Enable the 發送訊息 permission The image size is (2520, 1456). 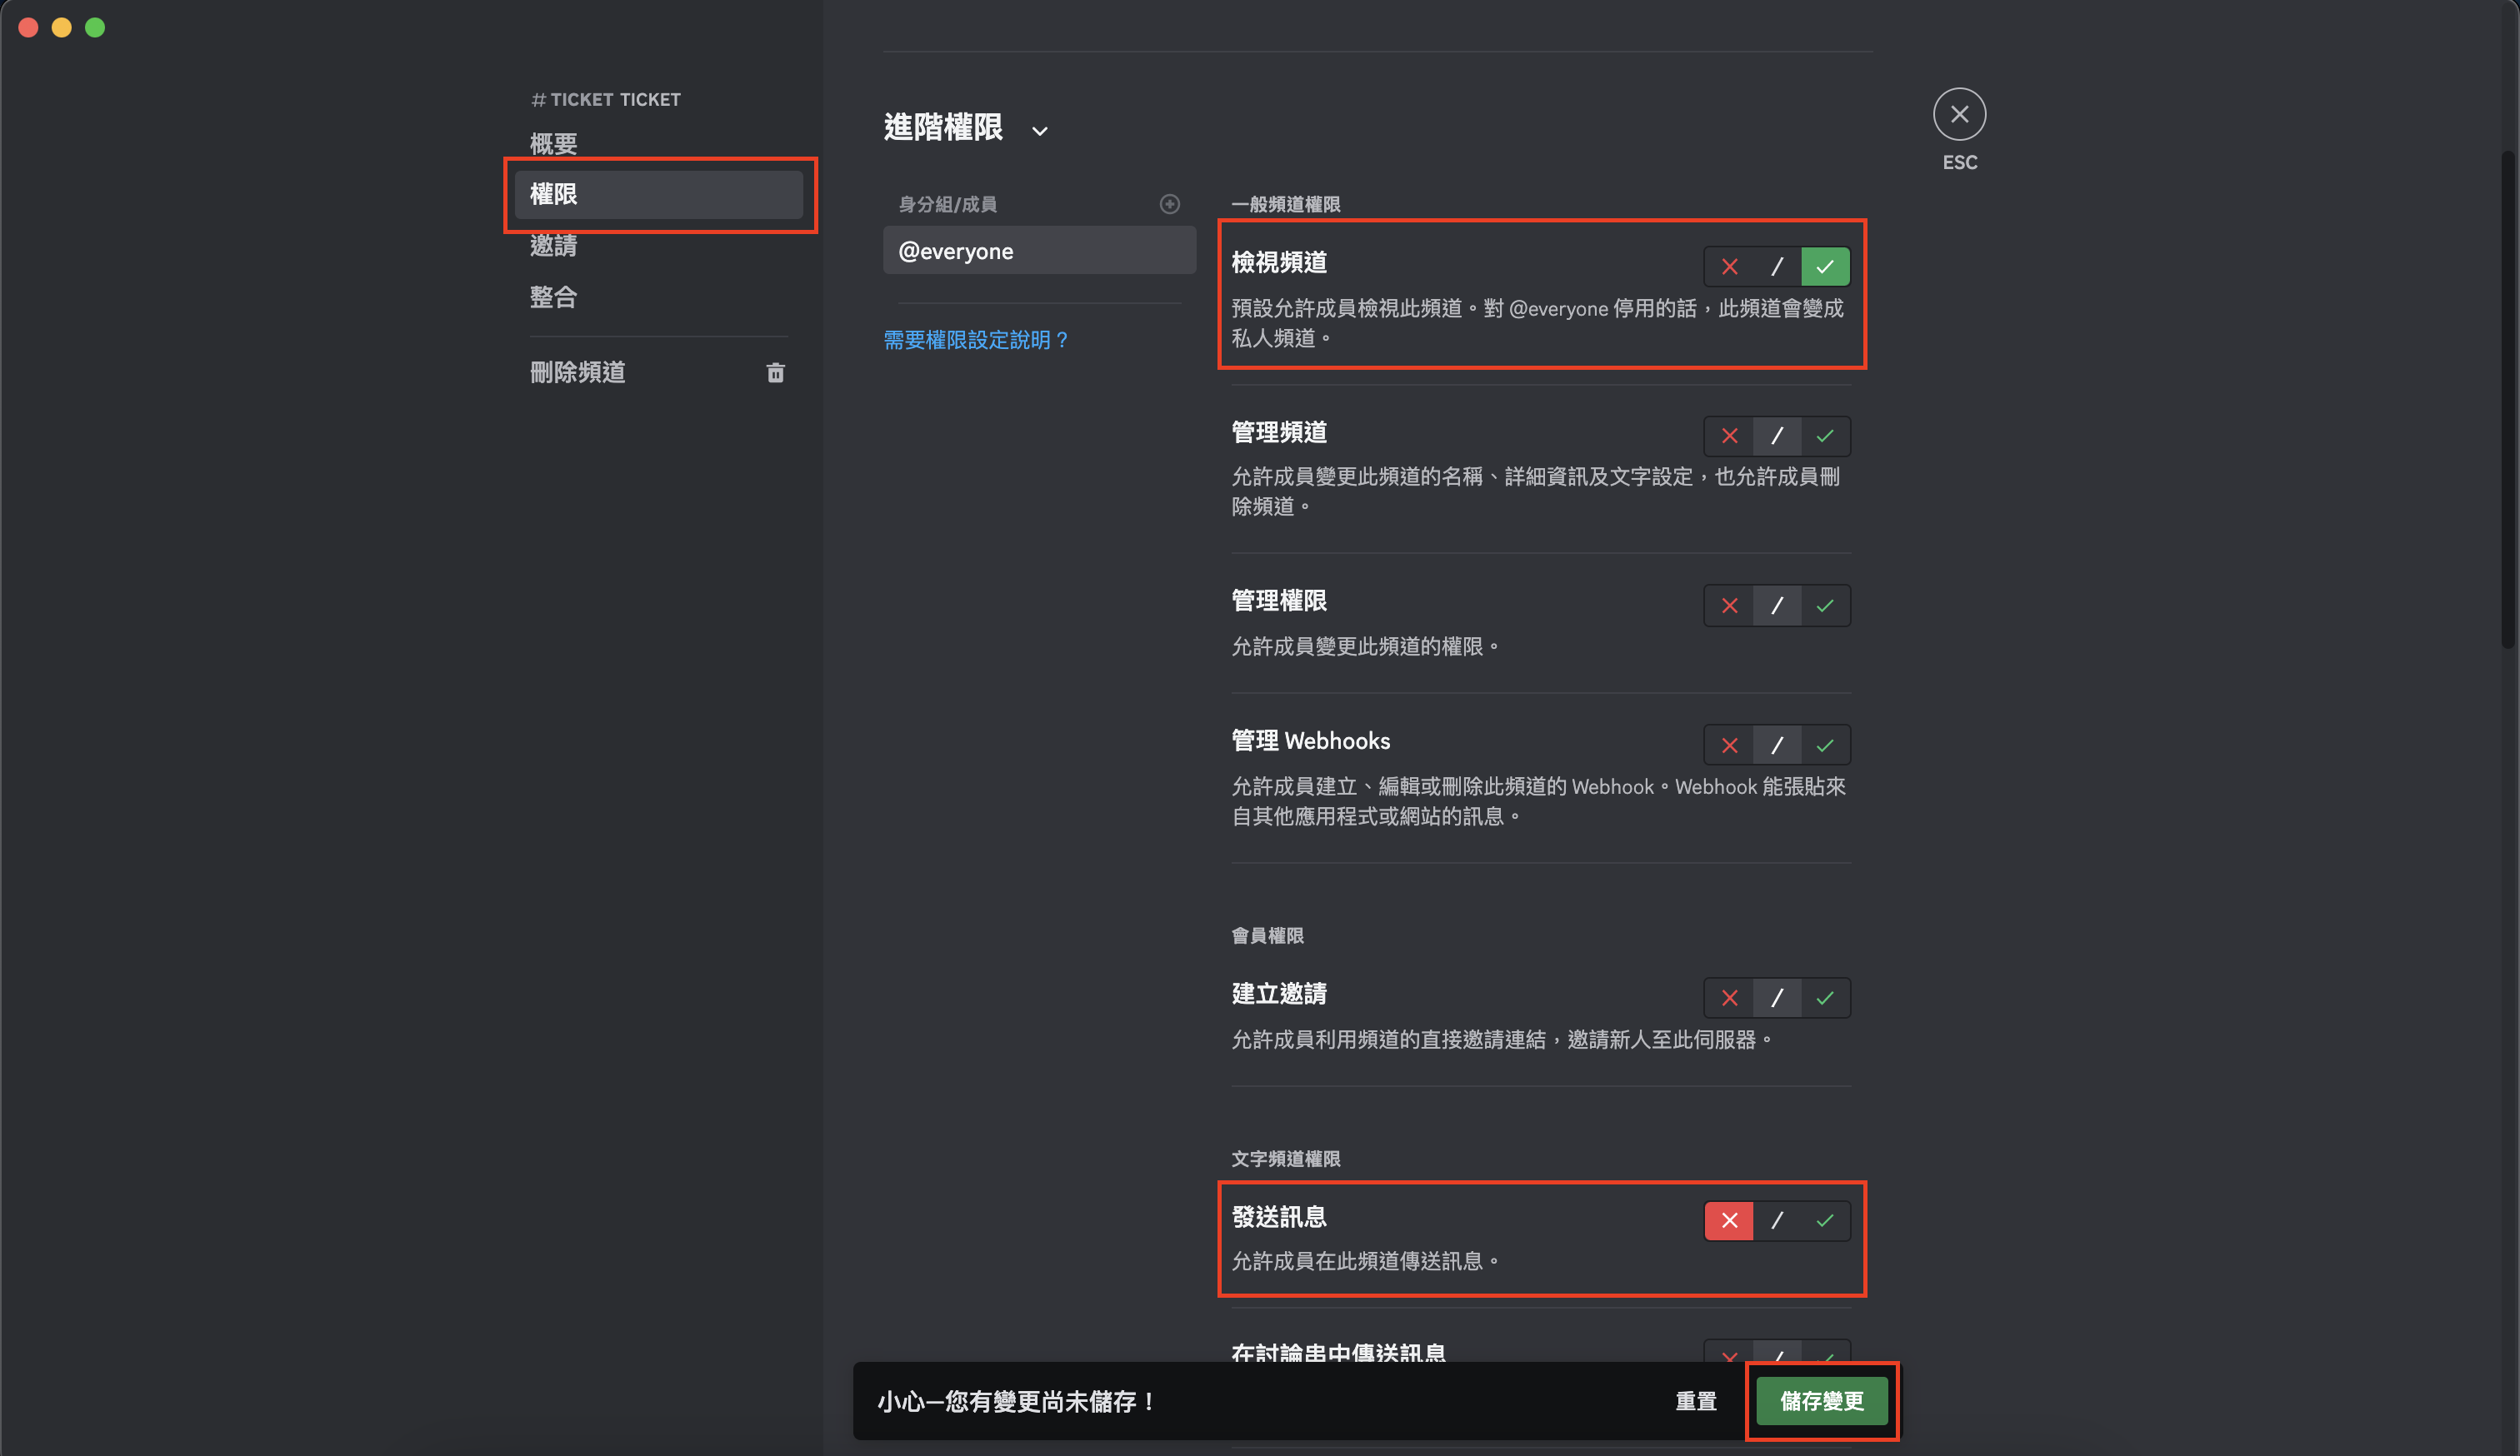coord(1825,1220)
